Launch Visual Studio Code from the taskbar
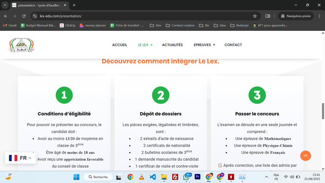 coord(152,177)
